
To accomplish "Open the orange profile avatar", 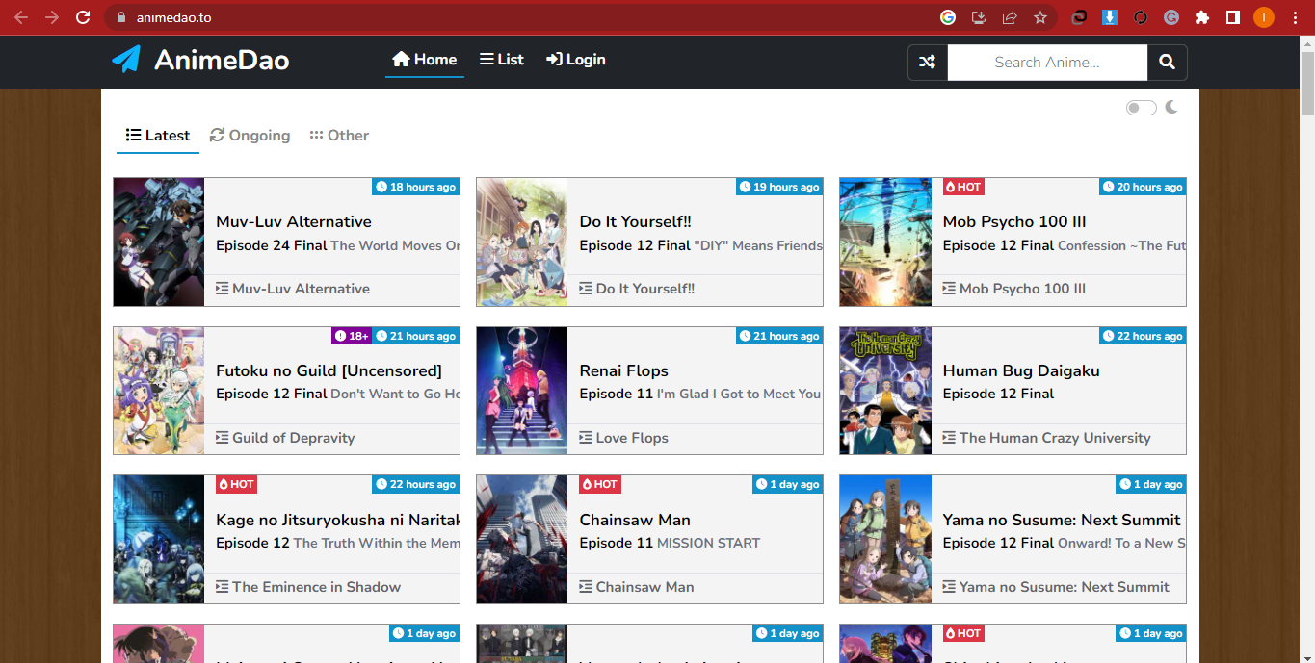I will point(1264,17).
